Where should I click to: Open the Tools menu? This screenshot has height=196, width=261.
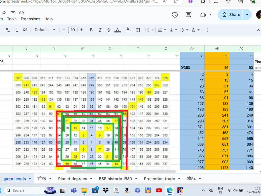12,19
